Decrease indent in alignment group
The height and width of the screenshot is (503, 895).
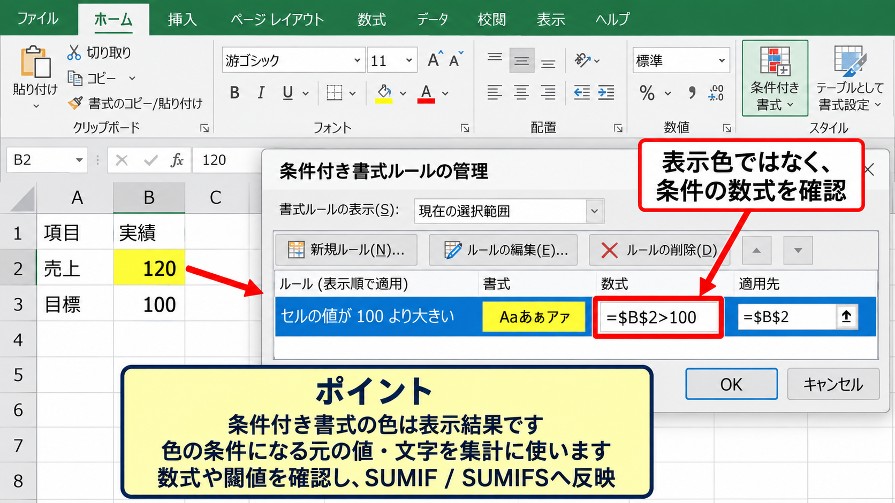point(582,93)
